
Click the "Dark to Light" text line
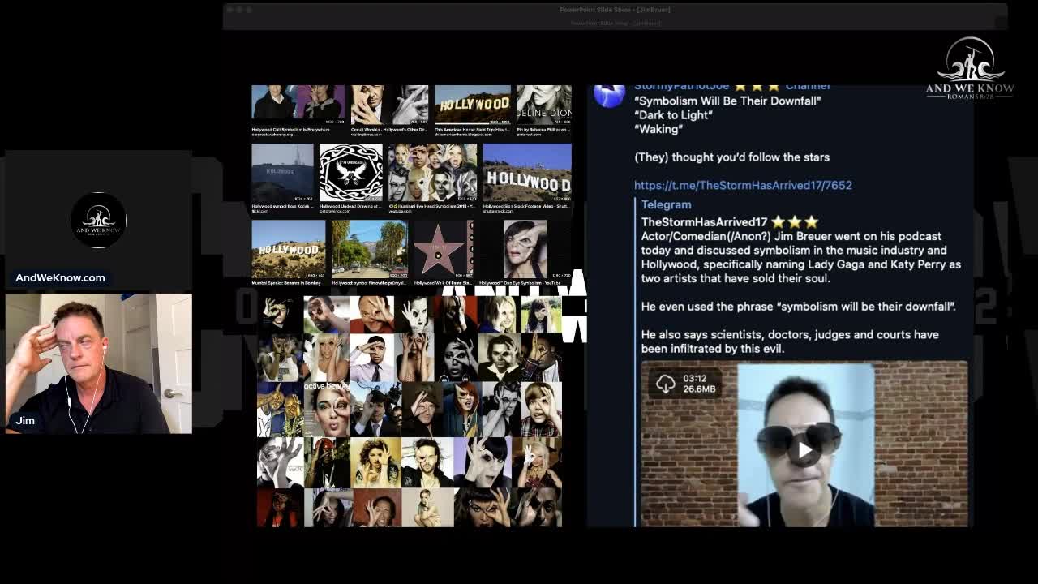point(673,115)
